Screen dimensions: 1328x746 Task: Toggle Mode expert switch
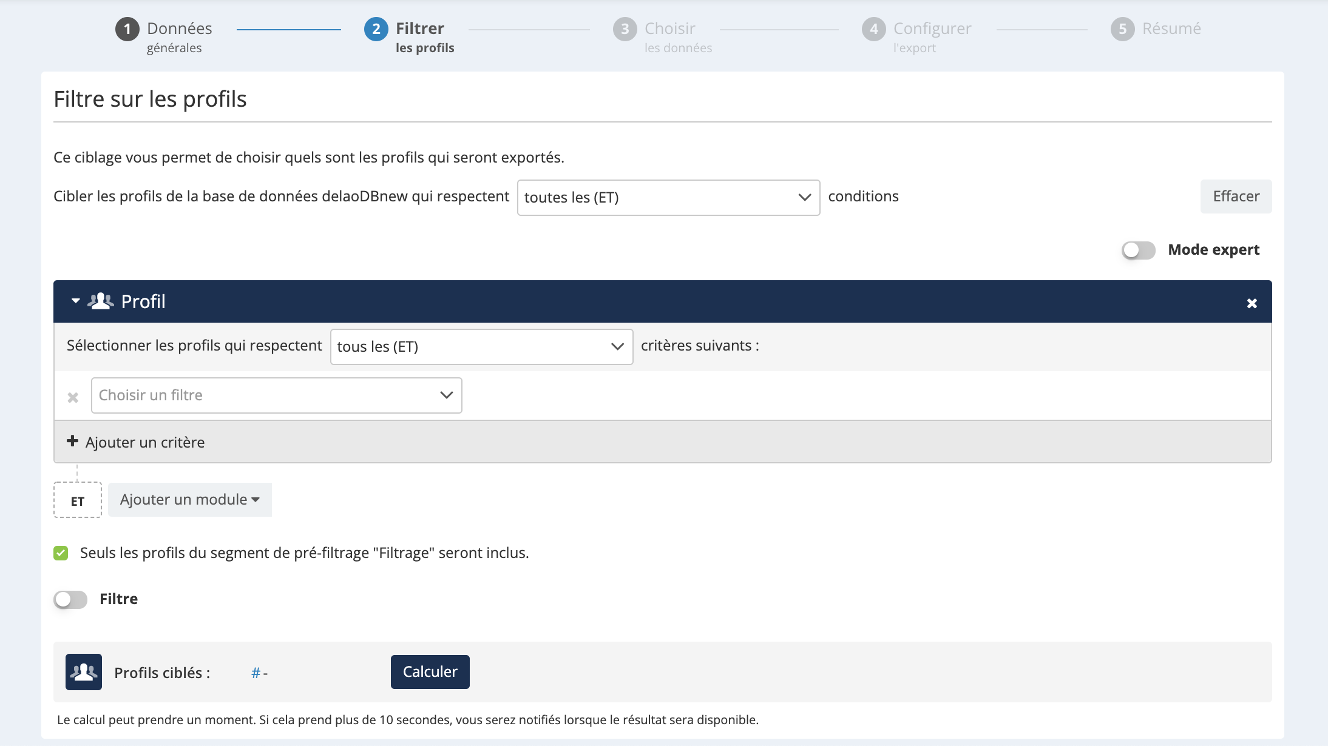(x=1138, y=250)
